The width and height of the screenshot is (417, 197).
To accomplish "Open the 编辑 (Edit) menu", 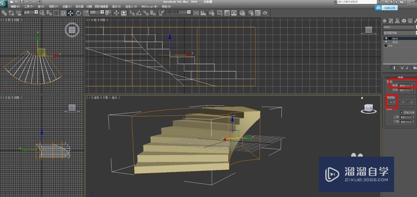I will click(16, 7).
